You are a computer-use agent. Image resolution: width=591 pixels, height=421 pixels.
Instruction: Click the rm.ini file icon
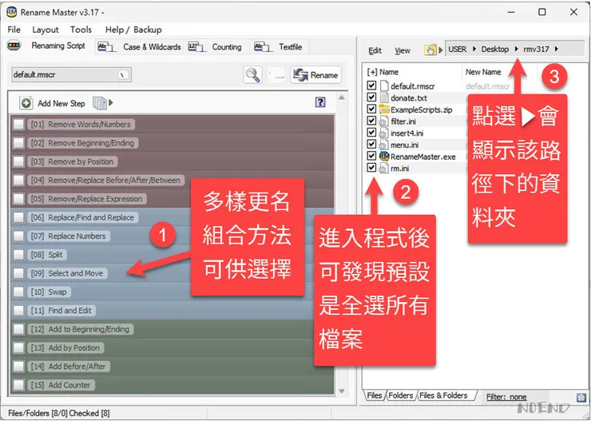tap(383, 168)
